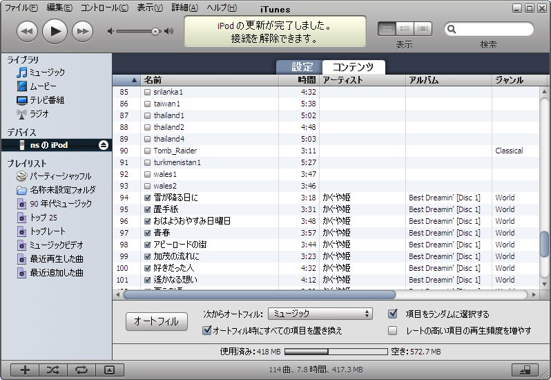Open パーティーシャッフル playlist
The width and height of the screenshot is (551, 380).
tap(54, 176)
